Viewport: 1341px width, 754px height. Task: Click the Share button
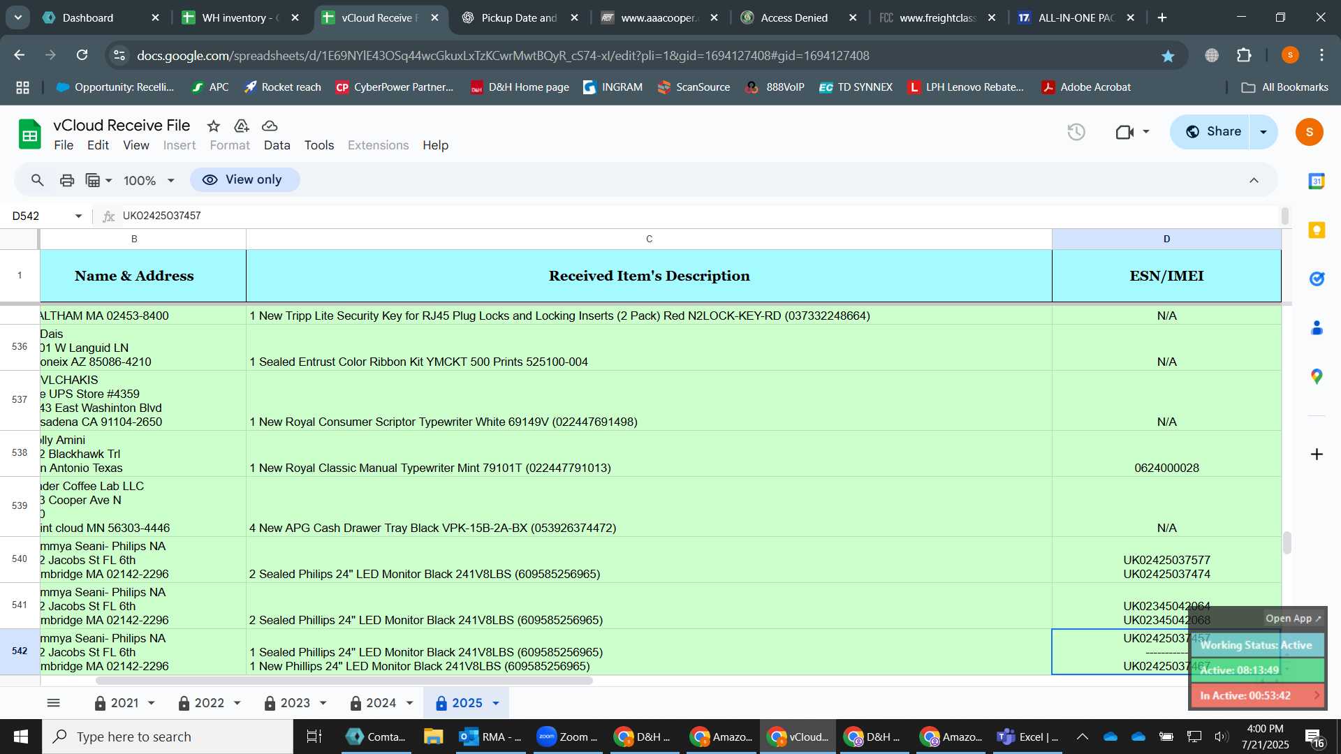[1215, 131]
